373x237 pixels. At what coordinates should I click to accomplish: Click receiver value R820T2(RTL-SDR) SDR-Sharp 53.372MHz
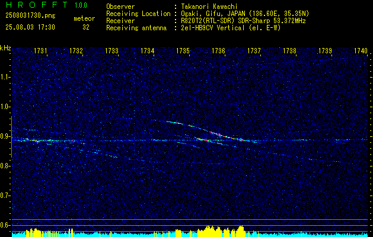[x=243, y=21]
